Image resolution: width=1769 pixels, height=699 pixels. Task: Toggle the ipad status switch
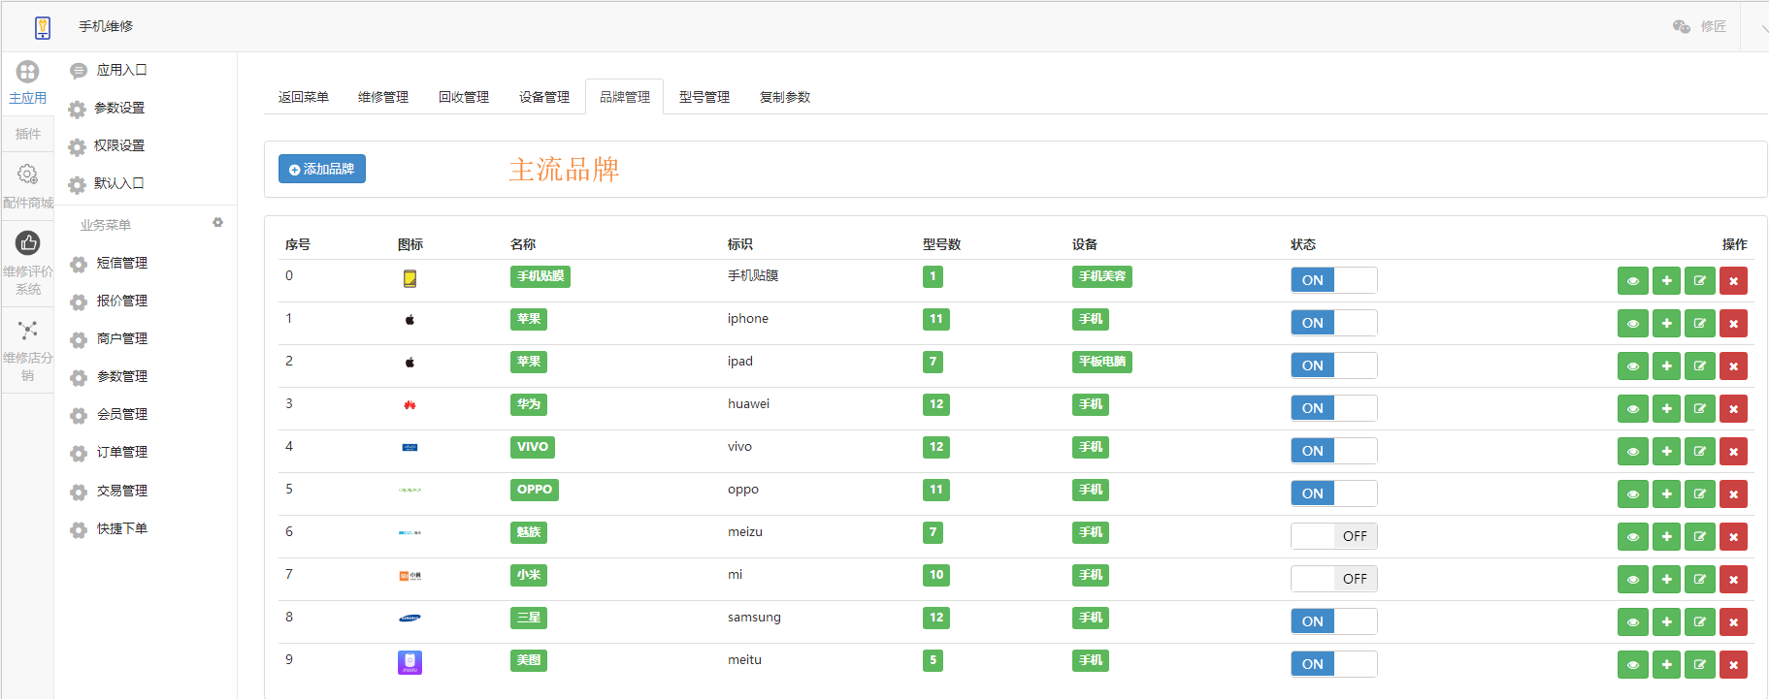point(1333,365)
